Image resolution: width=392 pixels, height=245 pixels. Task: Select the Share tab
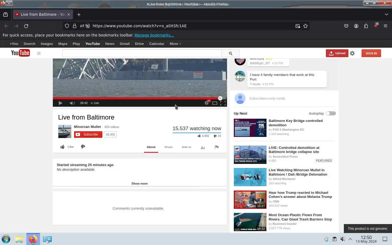pyautogui.click(x=169, y=147)
